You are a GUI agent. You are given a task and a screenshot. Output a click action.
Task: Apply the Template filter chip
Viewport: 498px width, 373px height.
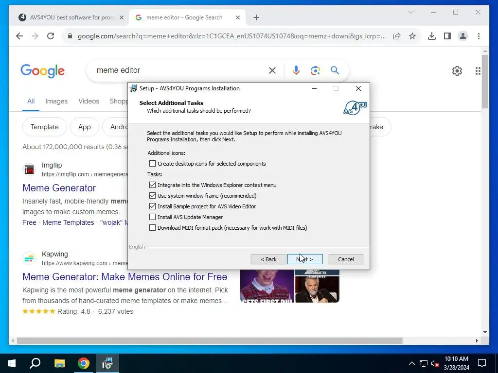click(x=44, y=127)
